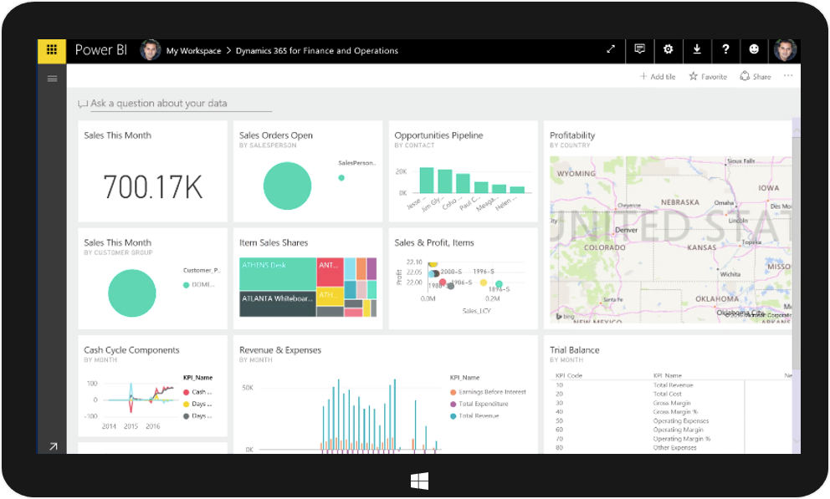Click the Get Data arrow icon

click(x=53, y=446)
